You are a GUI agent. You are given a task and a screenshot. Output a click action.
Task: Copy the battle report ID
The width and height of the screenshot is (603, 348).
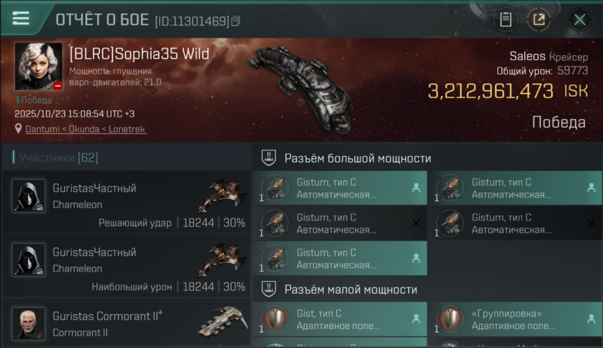(x=236, y=21)
